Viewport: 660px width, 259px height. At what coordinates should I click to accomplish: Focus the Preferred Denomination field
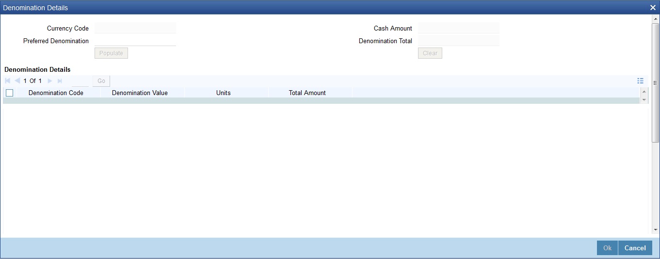(x=135, y=41)
